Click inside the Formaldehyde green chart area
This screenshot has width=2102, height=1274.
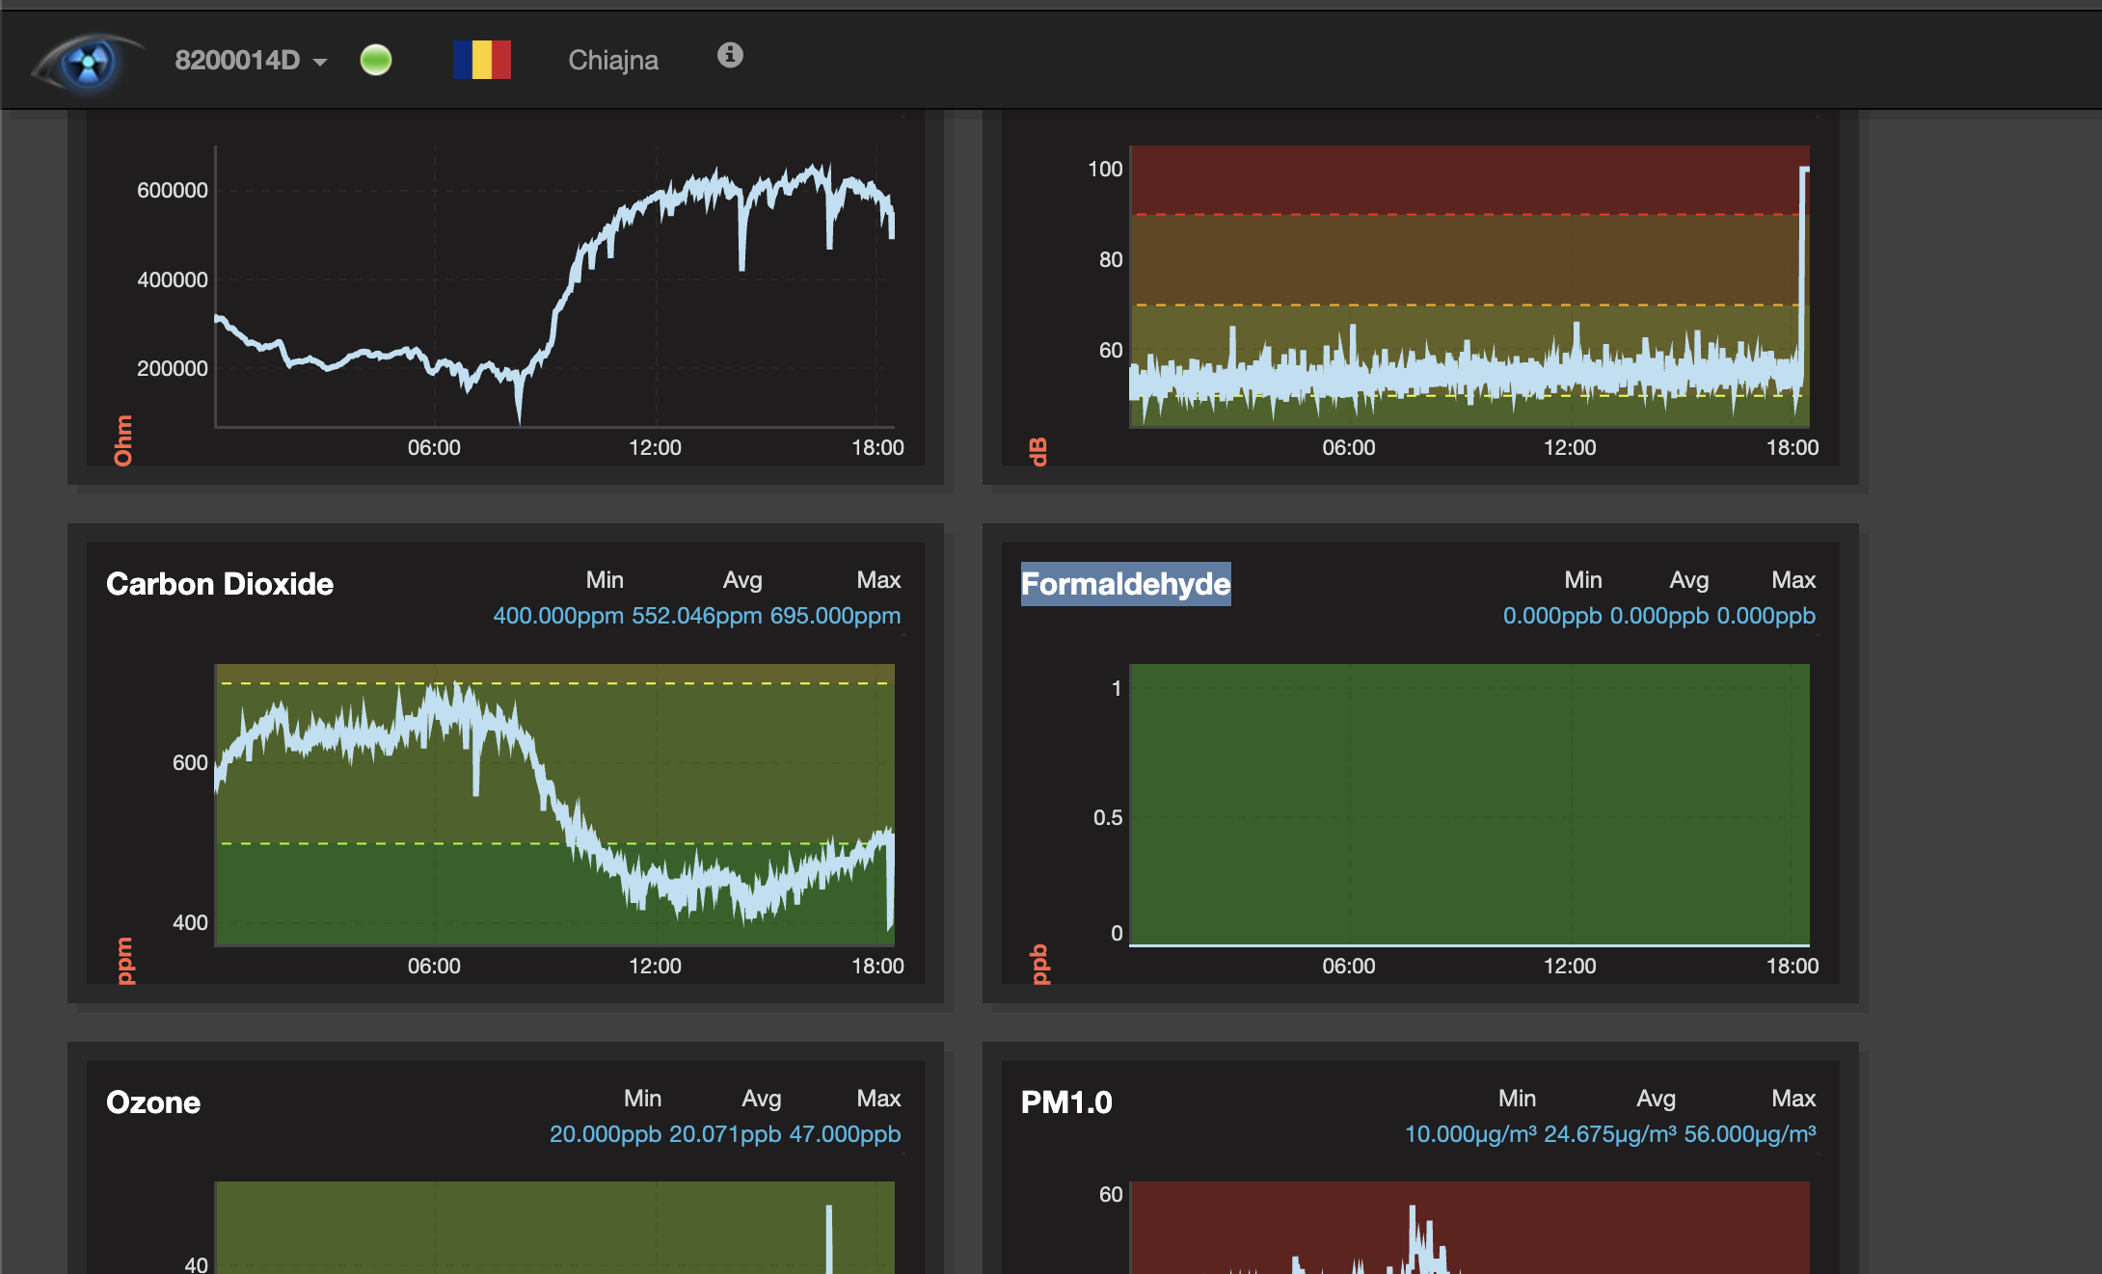click(x=1469, y=805)
